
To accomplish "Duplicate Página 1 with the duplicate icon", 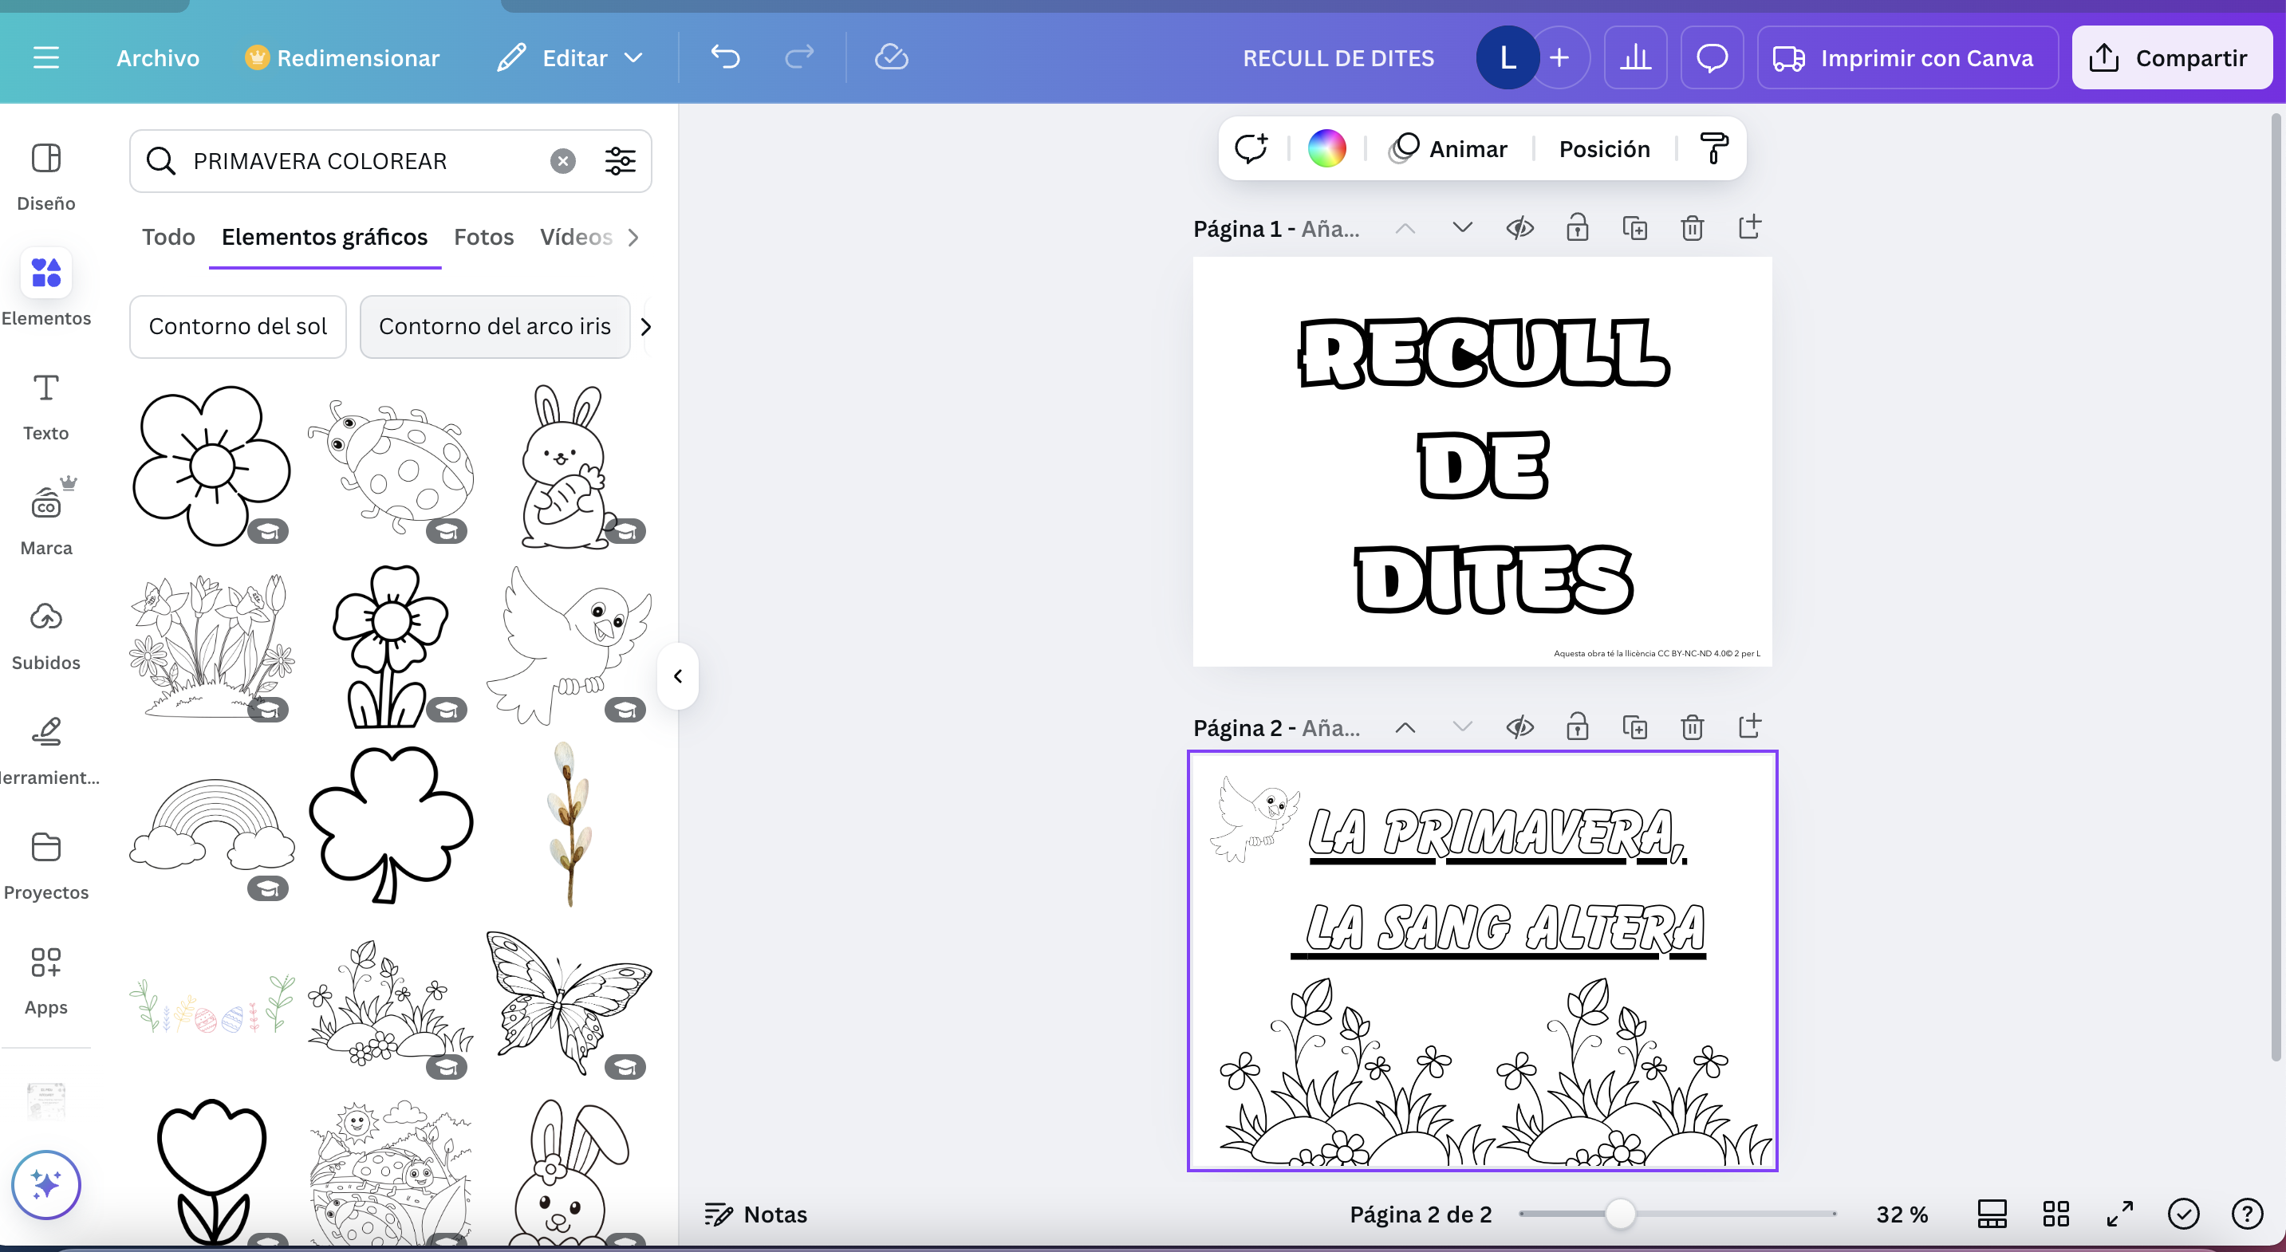I will pos(1635,227).
